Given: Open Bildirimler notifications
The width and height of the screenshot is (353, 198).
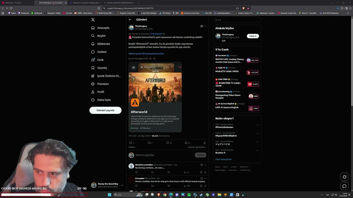Looking at the screenshot, I should pos(101,44).
